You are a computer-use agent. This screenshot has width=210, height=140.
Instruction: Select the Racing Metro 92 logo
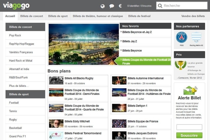(196, 37)
